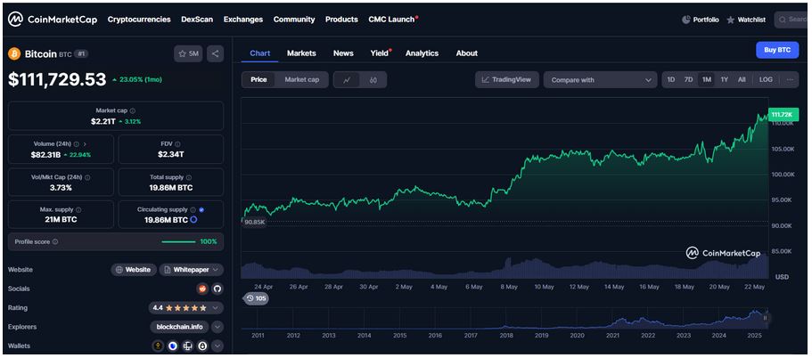Click the fourth wallet icon in Wallets row

(202, 346)
